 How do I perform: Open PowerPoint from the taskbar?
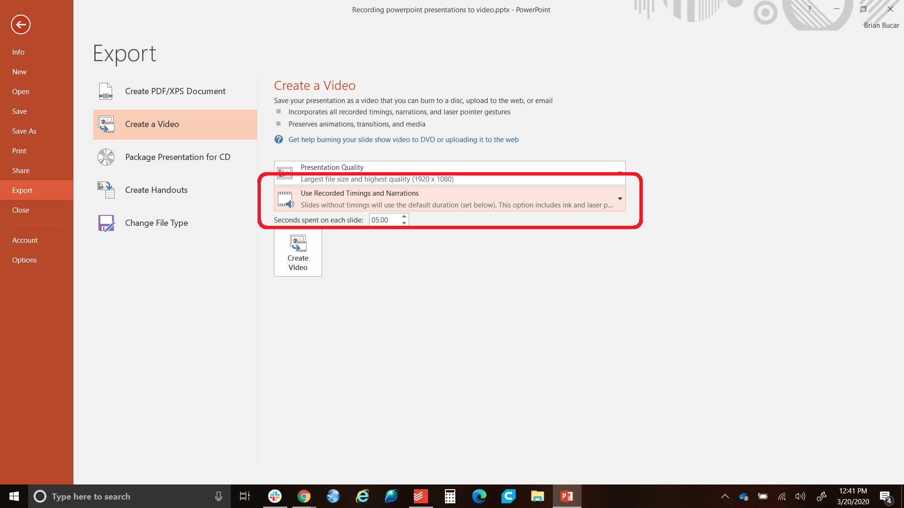pyautogui.click(x=567, y=496)
